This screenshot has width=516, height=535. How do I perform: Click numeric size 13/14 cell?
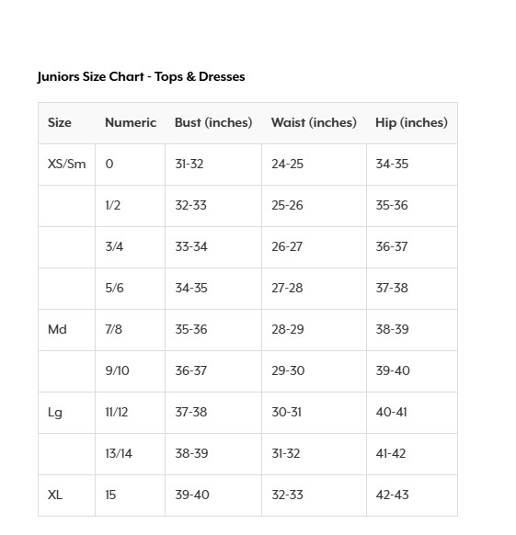(x=130, y=454)
